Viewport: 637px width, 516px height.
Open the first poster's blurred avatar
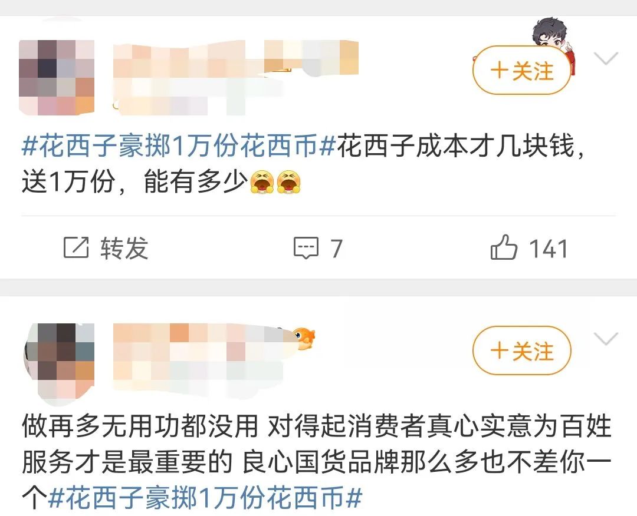[x=57, y=77]
